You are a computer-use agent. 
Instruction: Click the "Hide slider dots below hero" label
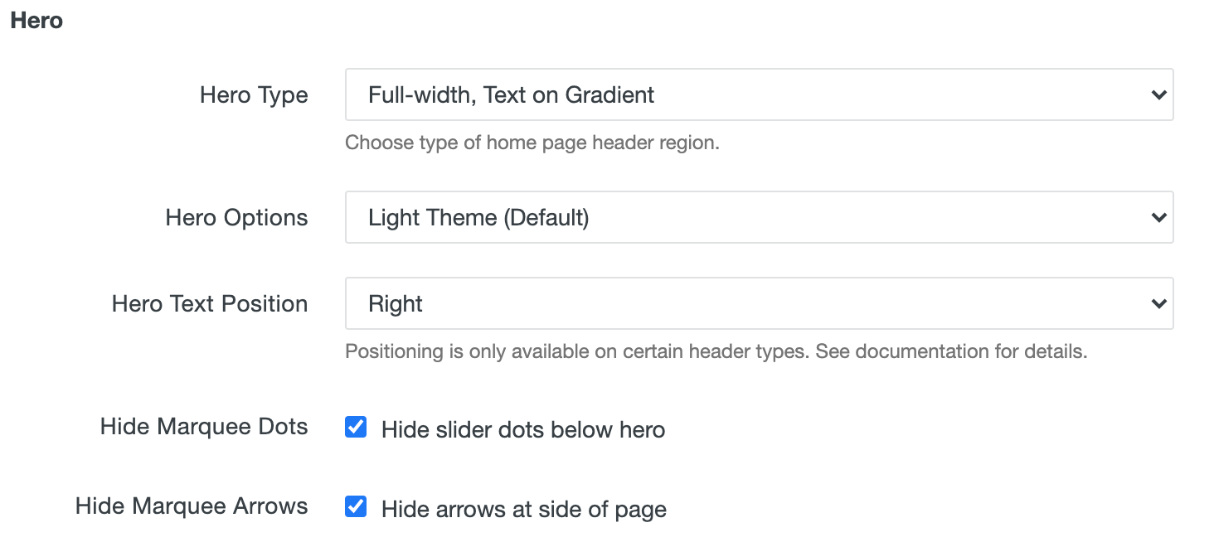[522, 429]
